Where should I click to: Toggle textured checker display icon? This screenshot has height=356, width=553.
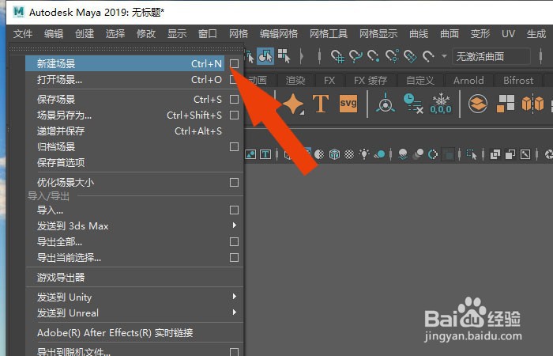[x=349, y=154]
